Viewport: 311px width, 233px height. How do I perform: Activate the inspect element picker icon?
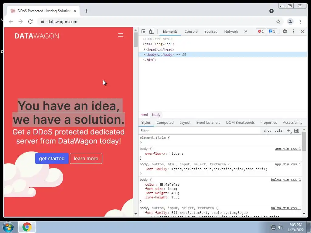tap(143, 31)
